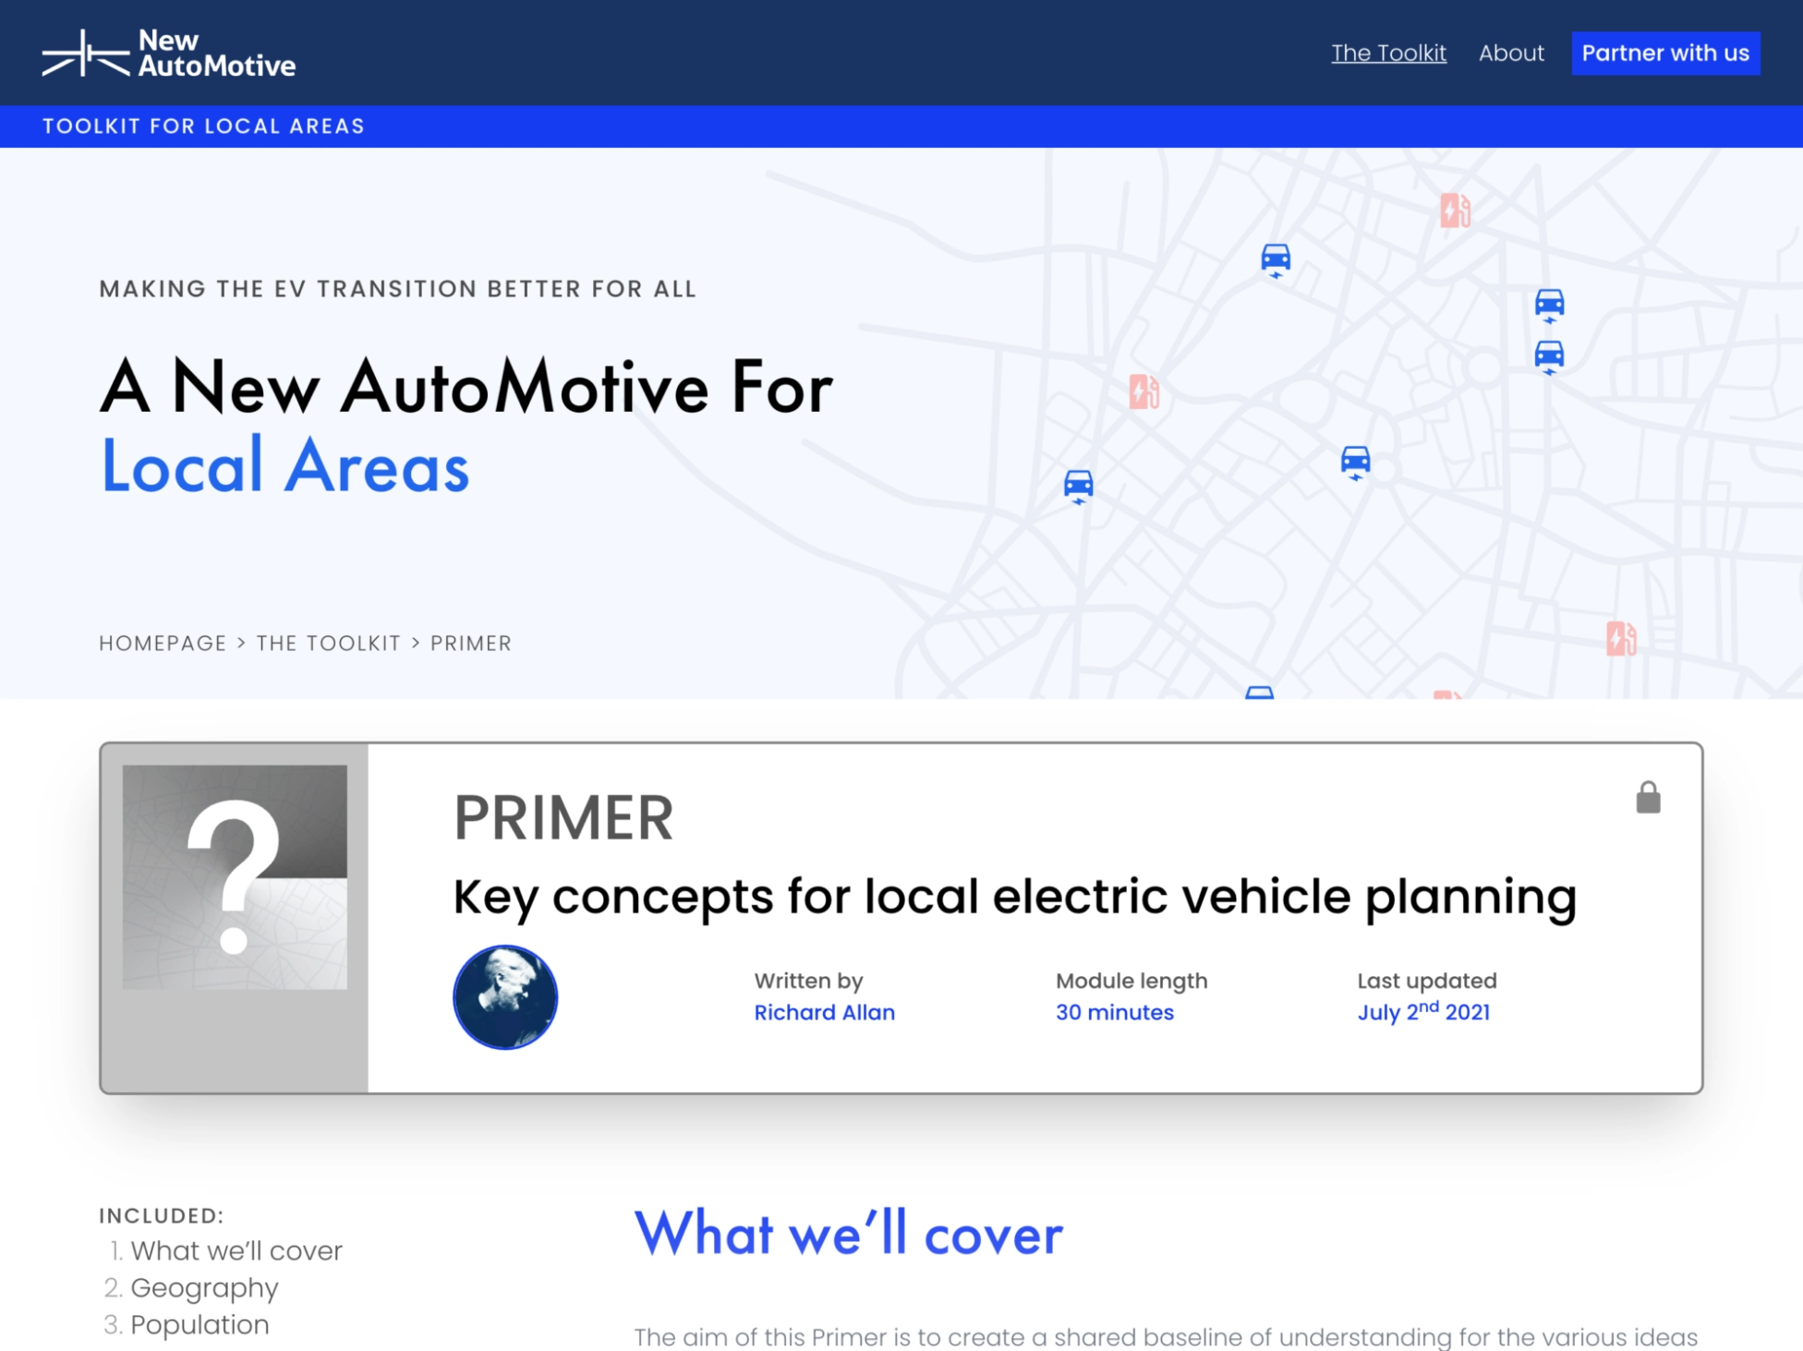Click the New AutoMotive logo

[169, 53]
